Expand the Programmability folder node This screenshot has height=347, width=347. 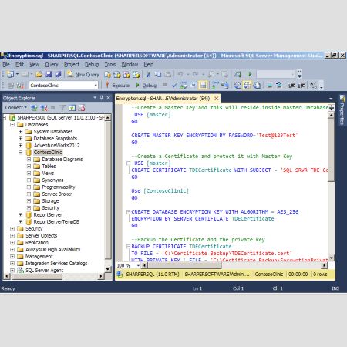[29, 187]
